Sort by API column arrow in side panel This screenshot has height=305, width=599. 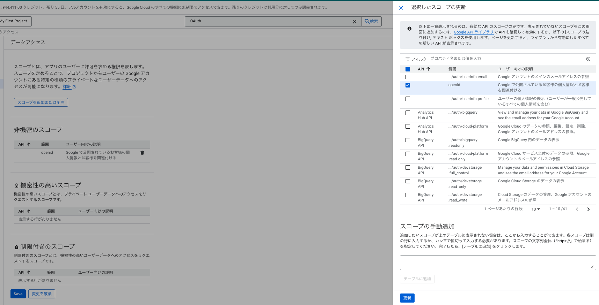[428, 69]
